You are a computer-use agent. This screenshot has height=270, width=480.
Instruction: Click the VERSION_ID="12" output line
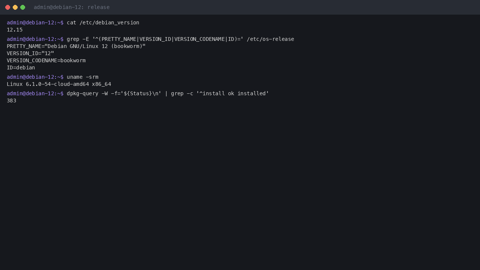pos(30,53)
